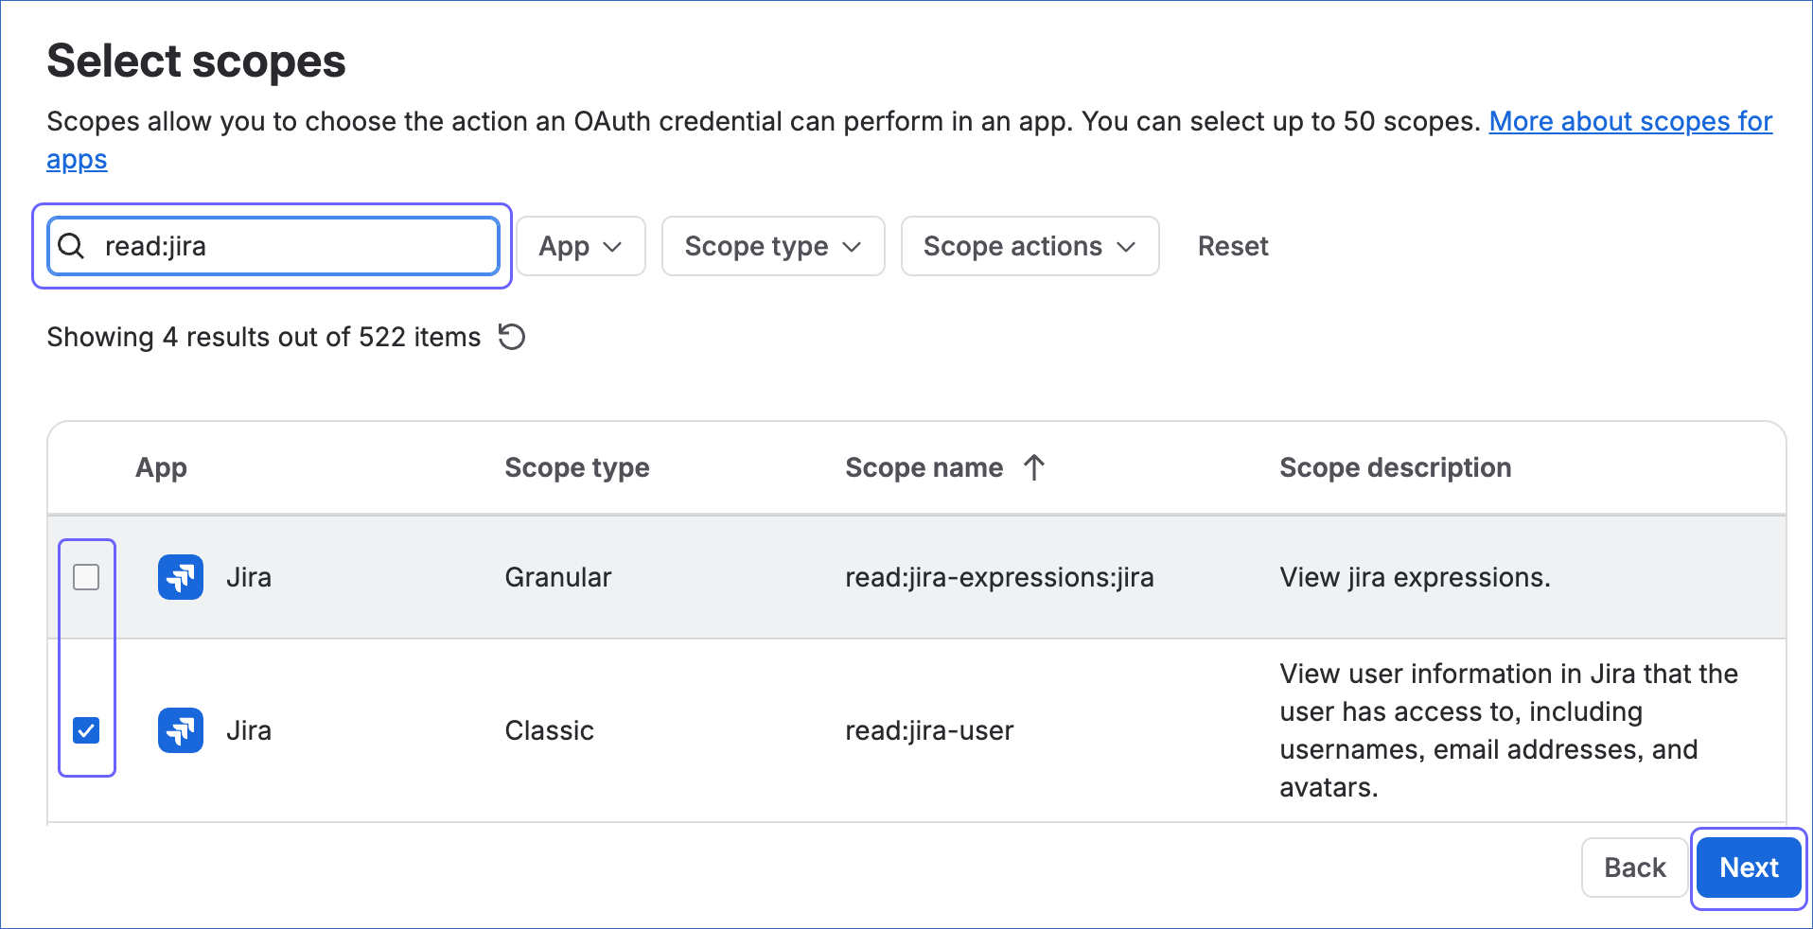Uncheck the read:jira-user checkbox

[86, 730]
